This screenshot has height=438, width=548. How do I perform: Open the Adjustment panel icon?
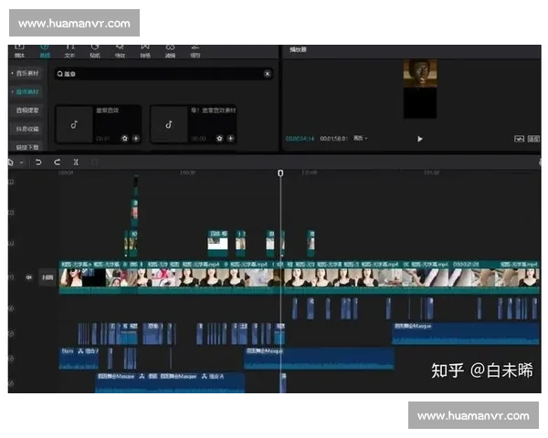(195, 50)
